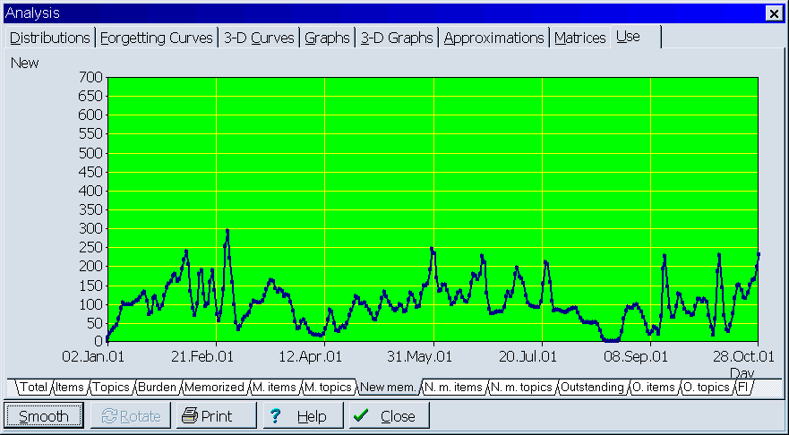Switch to the Distributions tab
Screen dimensions: 789x435
(x=50, y=38)
